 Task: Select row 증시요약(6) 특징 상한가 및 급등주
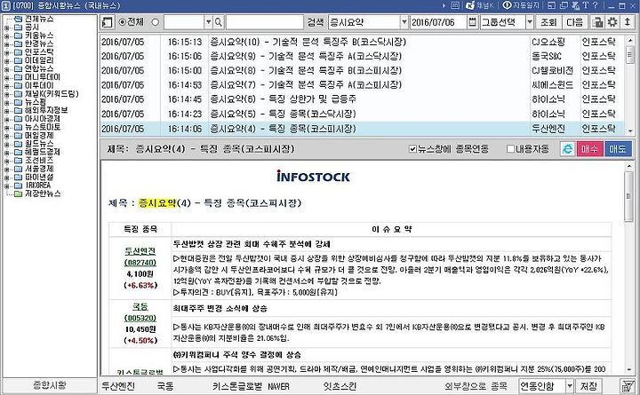(x=362, y=99)
